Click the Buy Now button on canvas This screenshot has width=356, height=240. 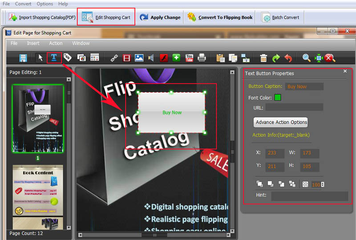[172, 113]
